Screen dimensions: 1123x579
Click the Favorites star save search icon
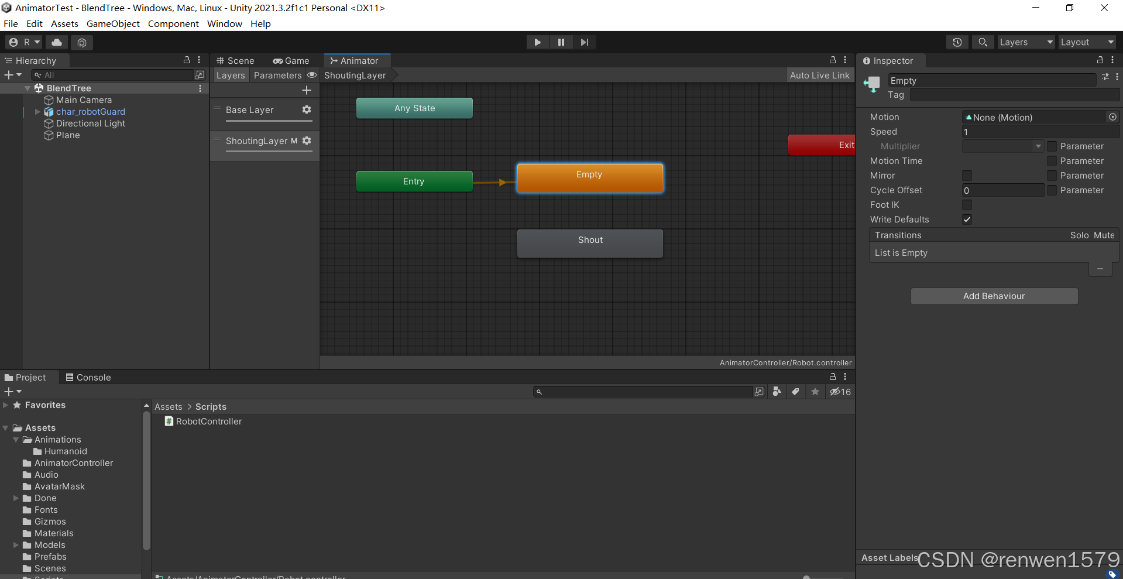tap(815, 392)
